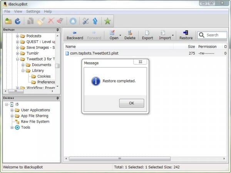Open the dropdown arrow next to Open
Screen dimensions: 231x173
(x=120, y=35)
